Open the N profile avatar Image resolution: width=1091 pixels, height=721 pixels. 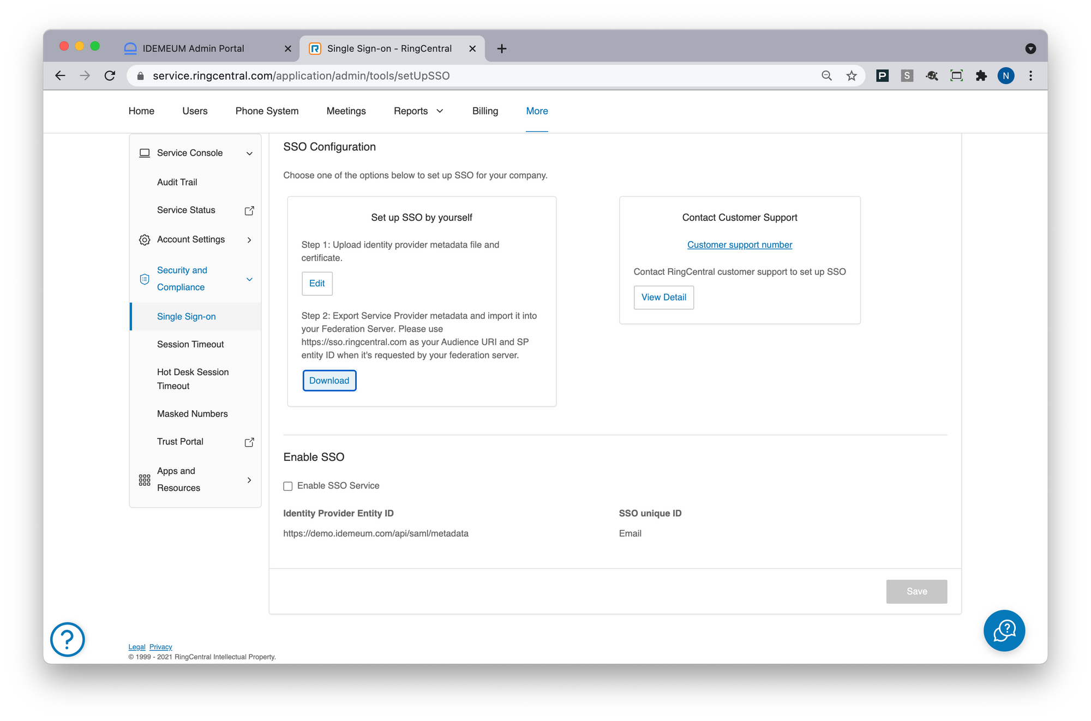[1006, 76]
